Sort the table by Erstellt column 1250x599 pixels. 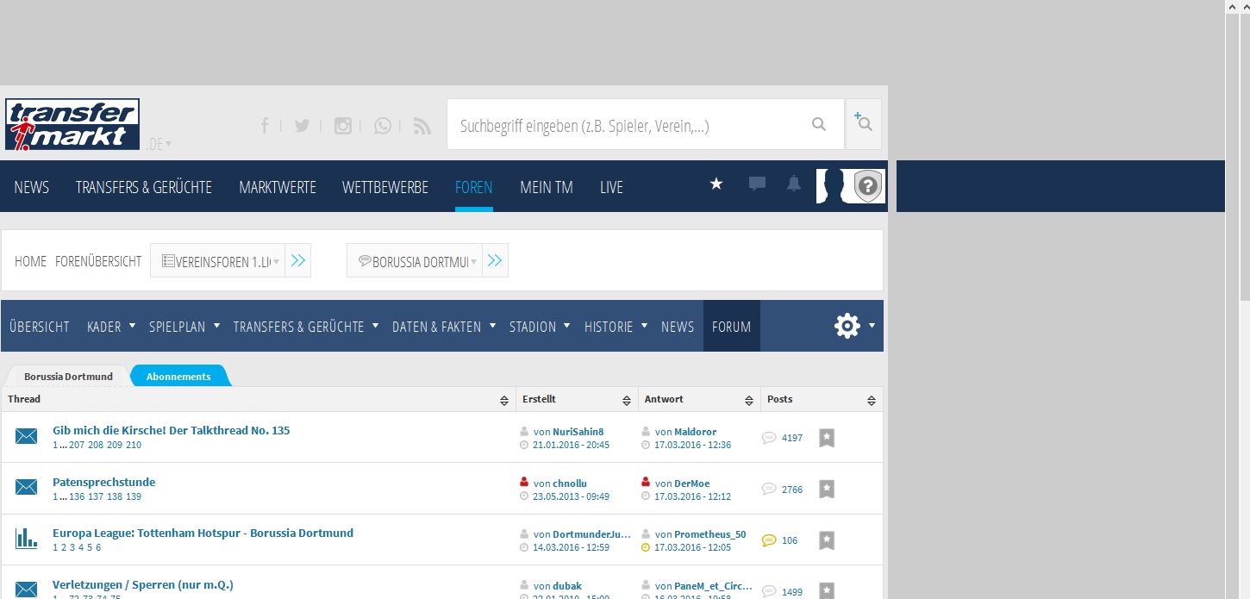click(x=627, y=400)
